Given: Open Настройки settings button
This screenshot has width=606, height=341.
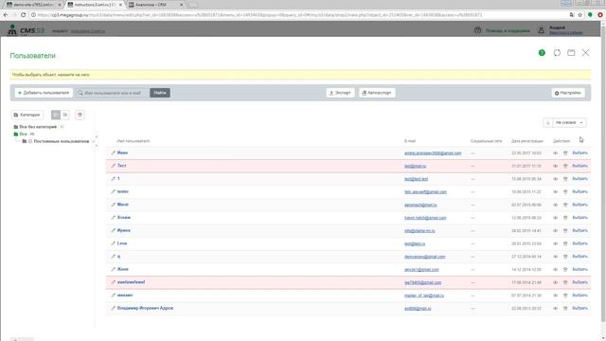Looking at the screenshot, I should pos(568,93).
